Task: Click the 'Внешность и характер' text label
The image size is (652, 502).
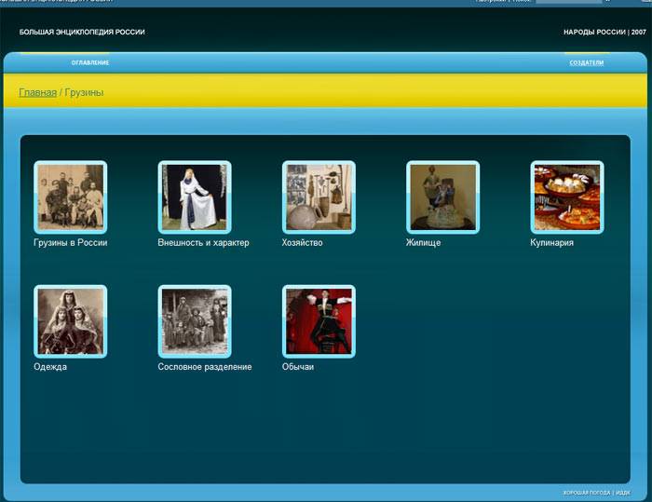Action: pyautogui.click(x=203, y=243)
